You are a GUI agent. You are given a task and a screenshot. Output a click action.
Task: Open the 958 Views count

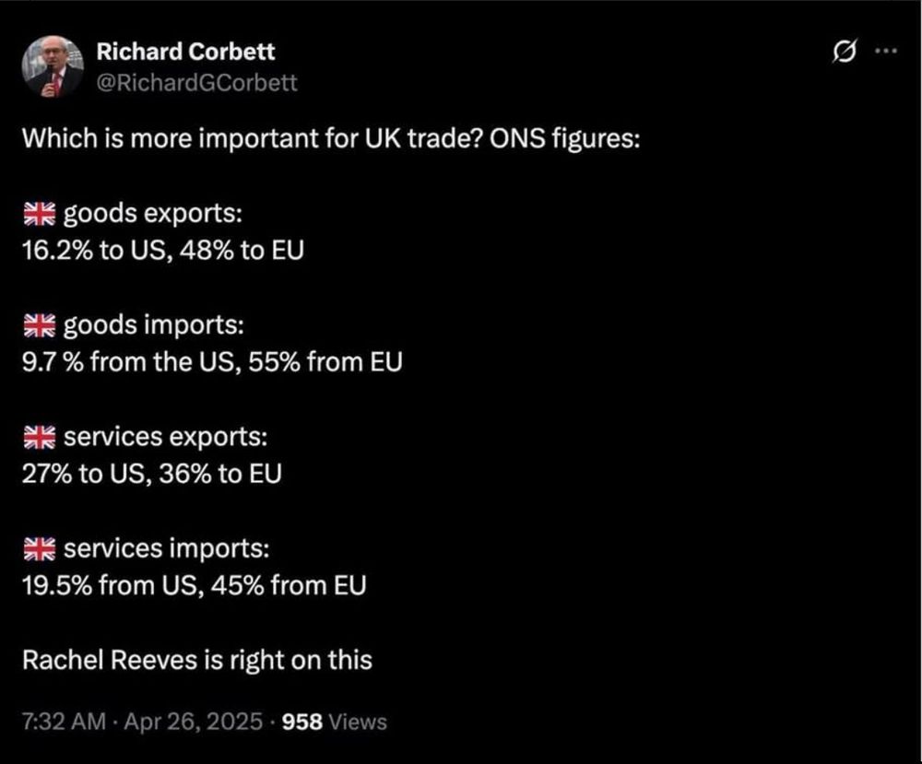coord(335,722)
